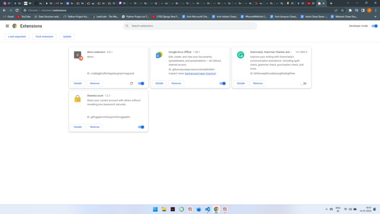Disable Google Docs Offline toggle
Image resolution: width=380 pixels, height=214 pixels.
pyautogui.click(x=223, y=83)
